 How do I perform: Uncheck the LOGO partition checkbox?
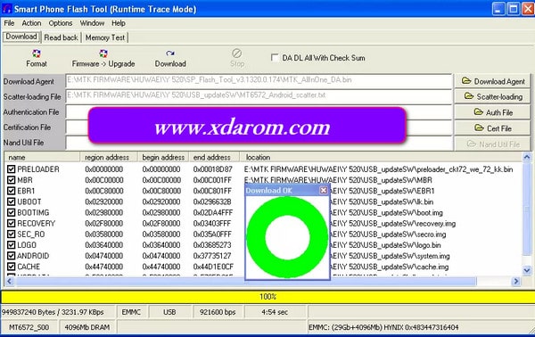click(x=12, y=245)
